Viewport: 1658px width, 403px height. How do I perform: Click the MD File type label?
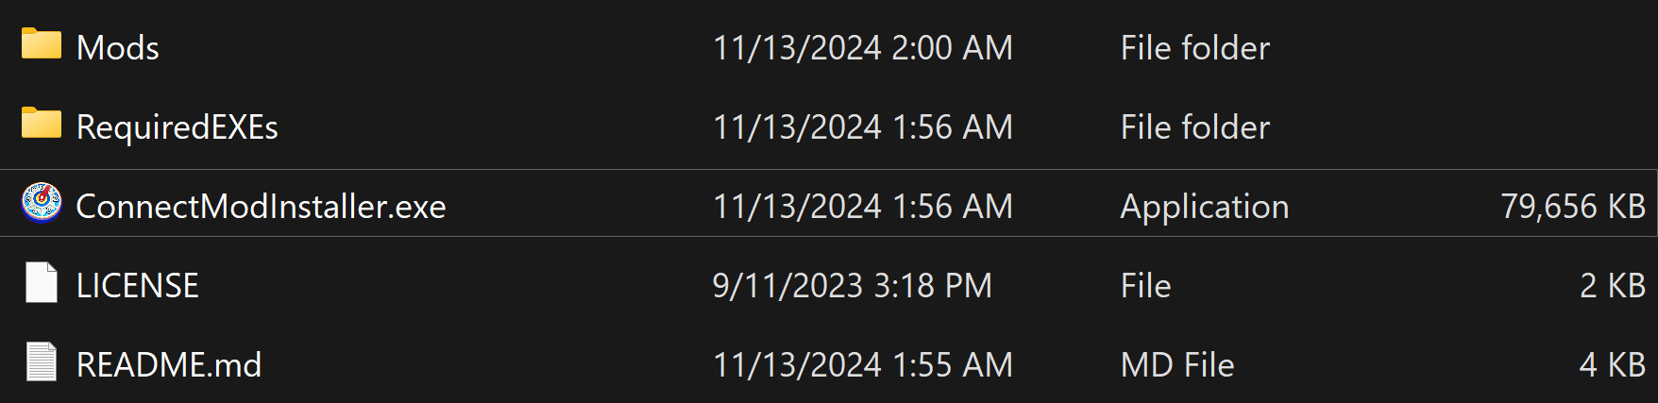pyautogui.click(x=1176, y=365)
